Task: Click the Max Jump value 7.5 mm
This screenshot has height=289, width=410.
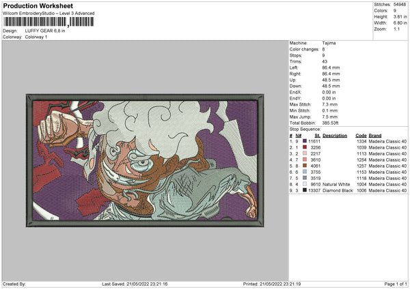Action: coord(330,117)
